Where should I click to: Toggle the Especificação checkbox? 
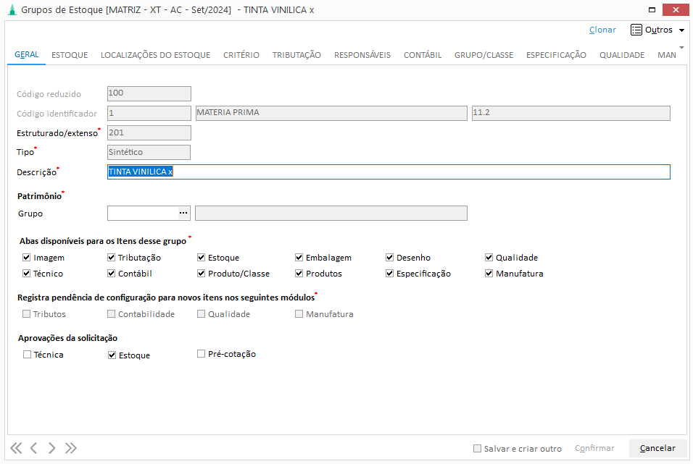point(389,274)
